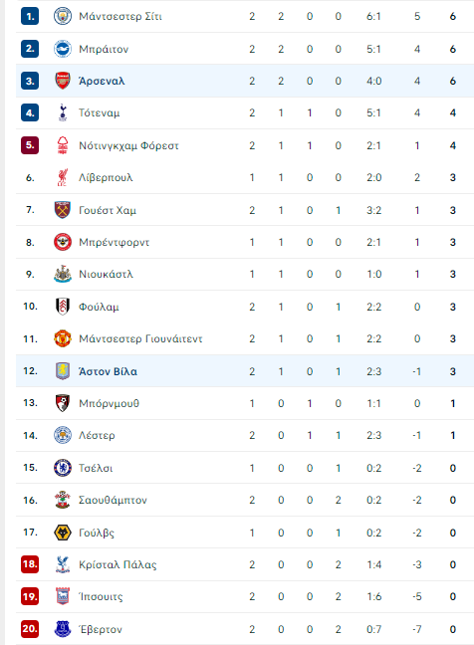Click the Liverpool liver bird crest

[x=63, y=177]
